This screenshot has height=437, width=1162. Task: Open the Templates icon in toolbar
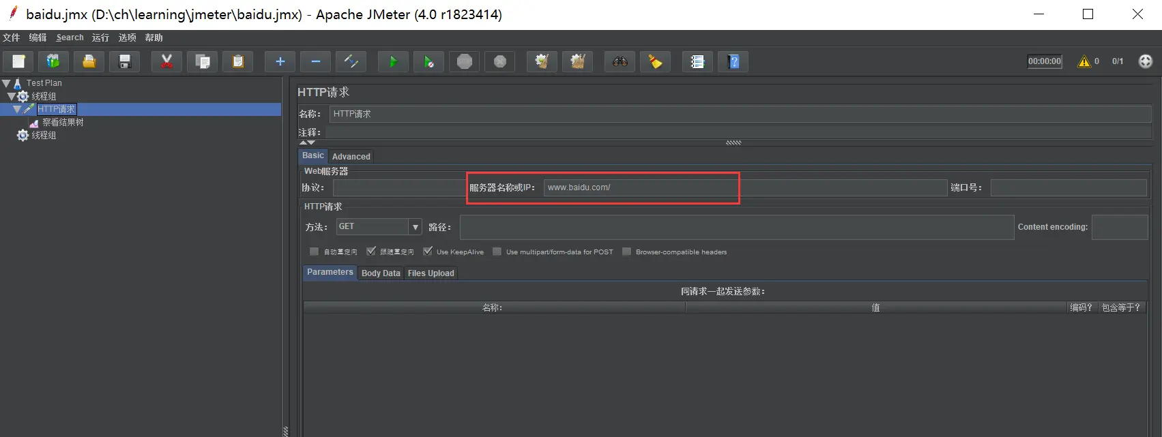pyautogui.click(x=53, y=61)
